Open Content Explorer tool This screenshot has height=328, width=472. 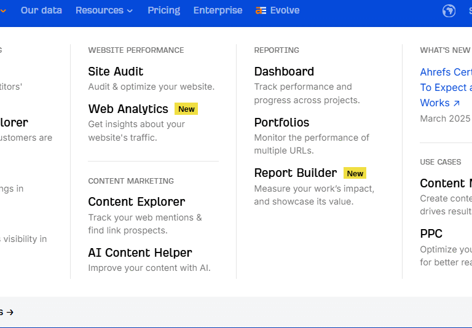(x=136, y=202)
